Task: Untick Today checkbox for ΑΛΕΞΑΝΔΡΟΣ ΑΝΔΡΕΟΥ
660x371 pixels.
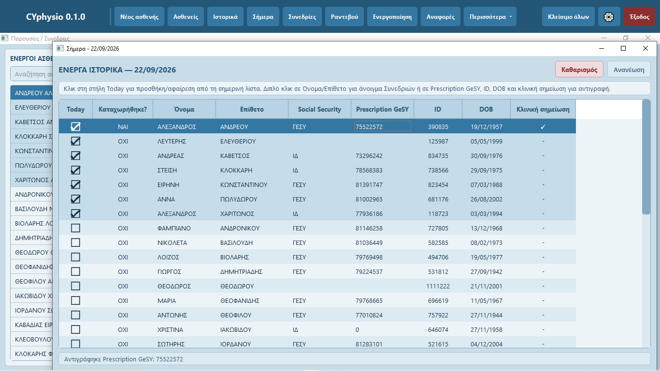Action: tap(75, 127)
